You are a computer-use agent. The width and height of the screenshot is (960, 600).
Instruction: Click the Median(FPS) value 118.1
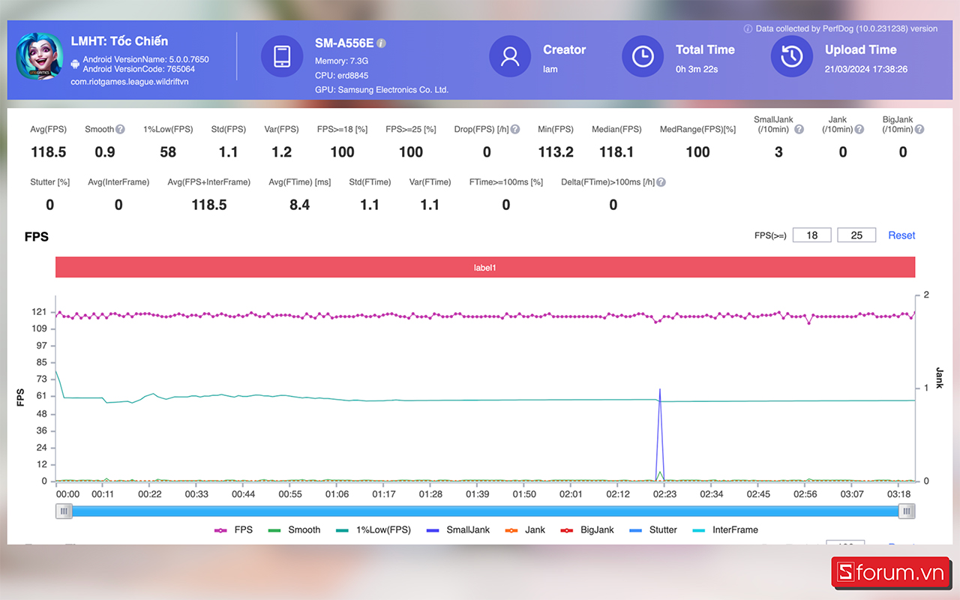click(616, 152)
